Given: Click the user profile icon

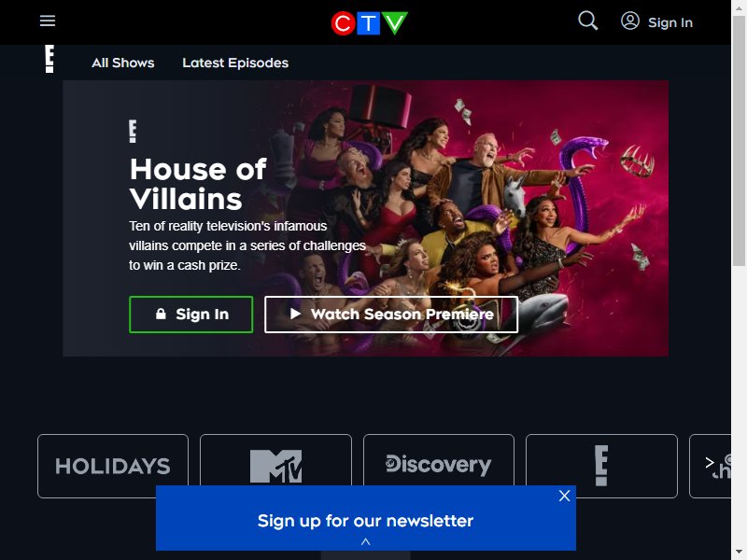Looking at the screenshot, I should [629, 21].
